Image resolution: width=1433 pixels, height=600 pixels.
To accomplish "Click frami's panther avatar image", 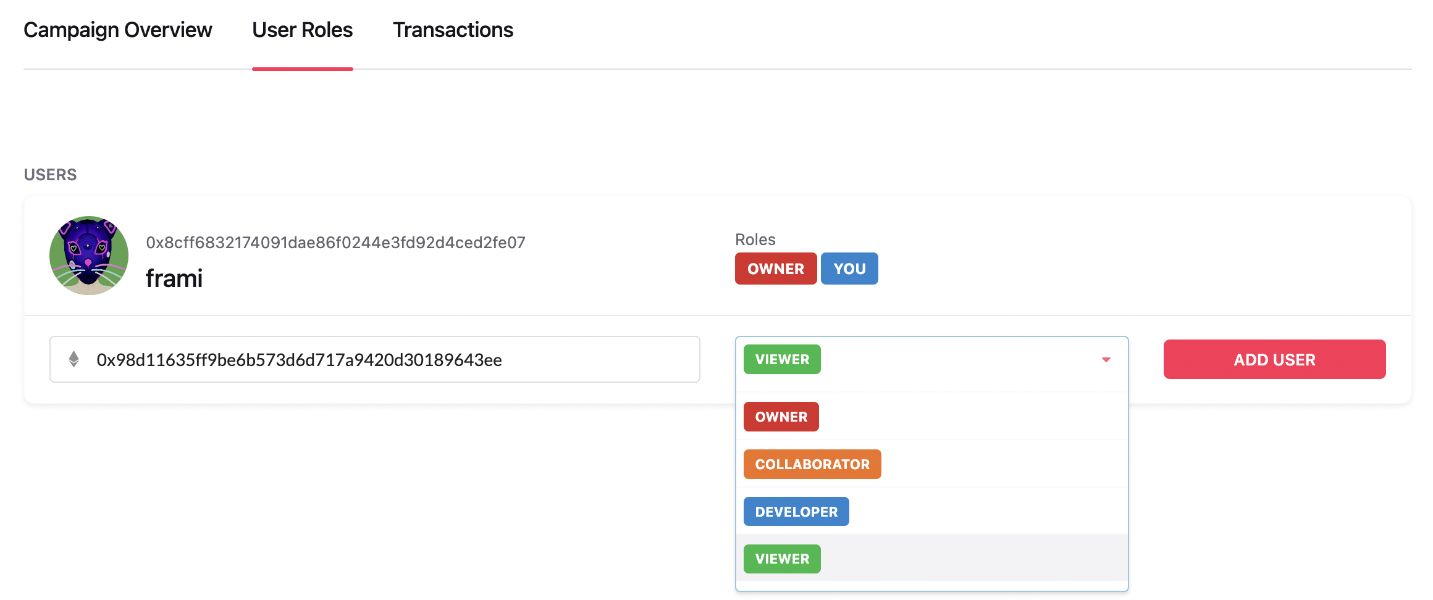I will pos(89,256).
